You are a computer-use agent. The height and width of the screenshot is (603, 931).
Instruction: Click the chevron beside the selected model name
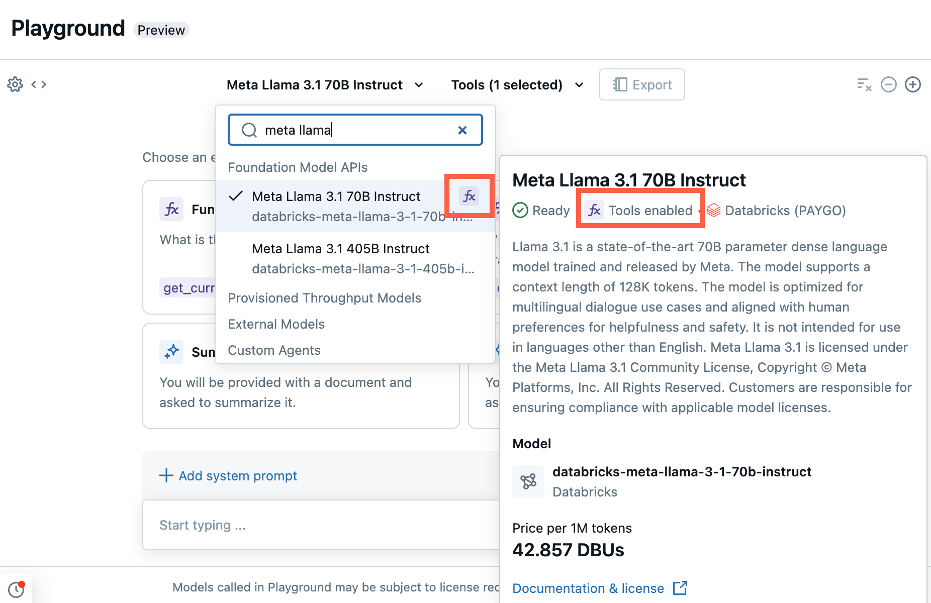click(419, 85)
